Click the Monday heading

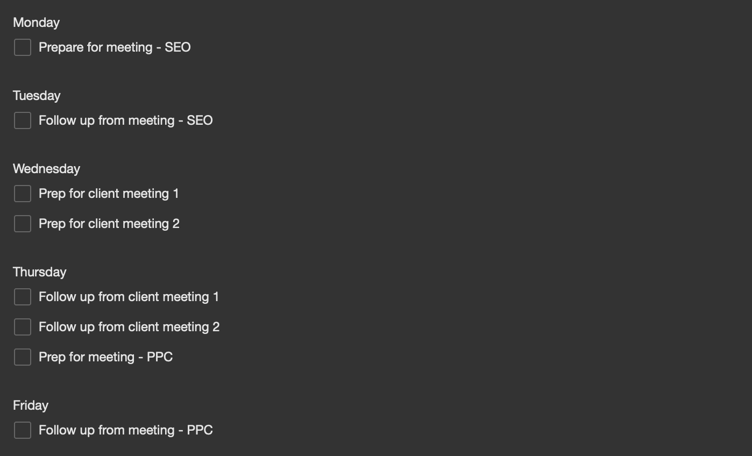[36, 23]
